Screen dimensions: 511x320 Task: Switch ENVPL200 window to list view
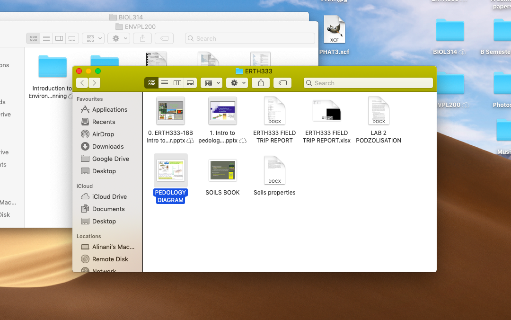[46, 38]
